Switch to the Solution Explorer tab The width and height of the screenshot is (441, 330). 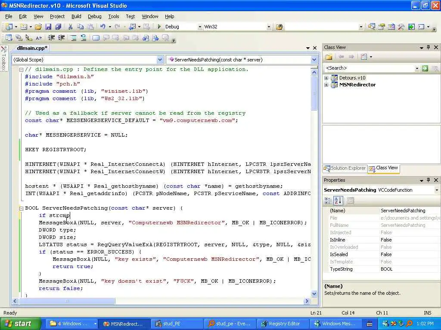point(345,168)
